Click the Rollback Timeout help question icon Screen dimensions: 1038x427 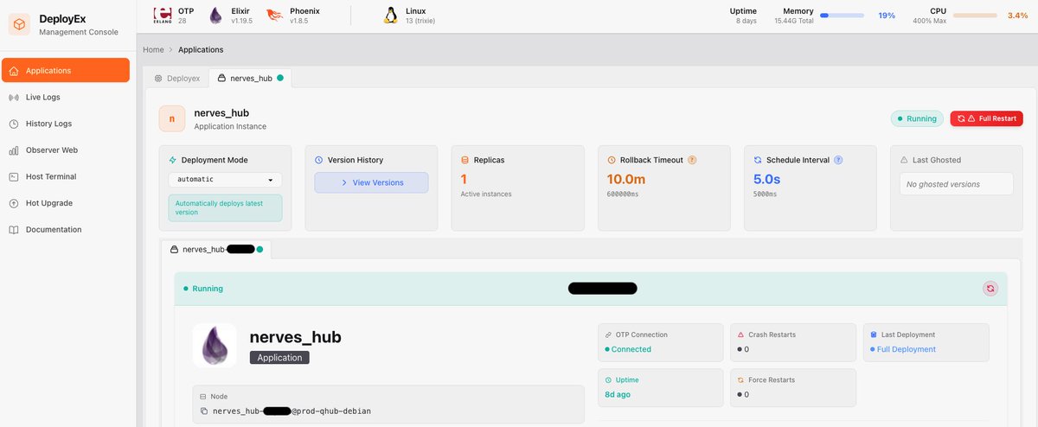(692, 160)
